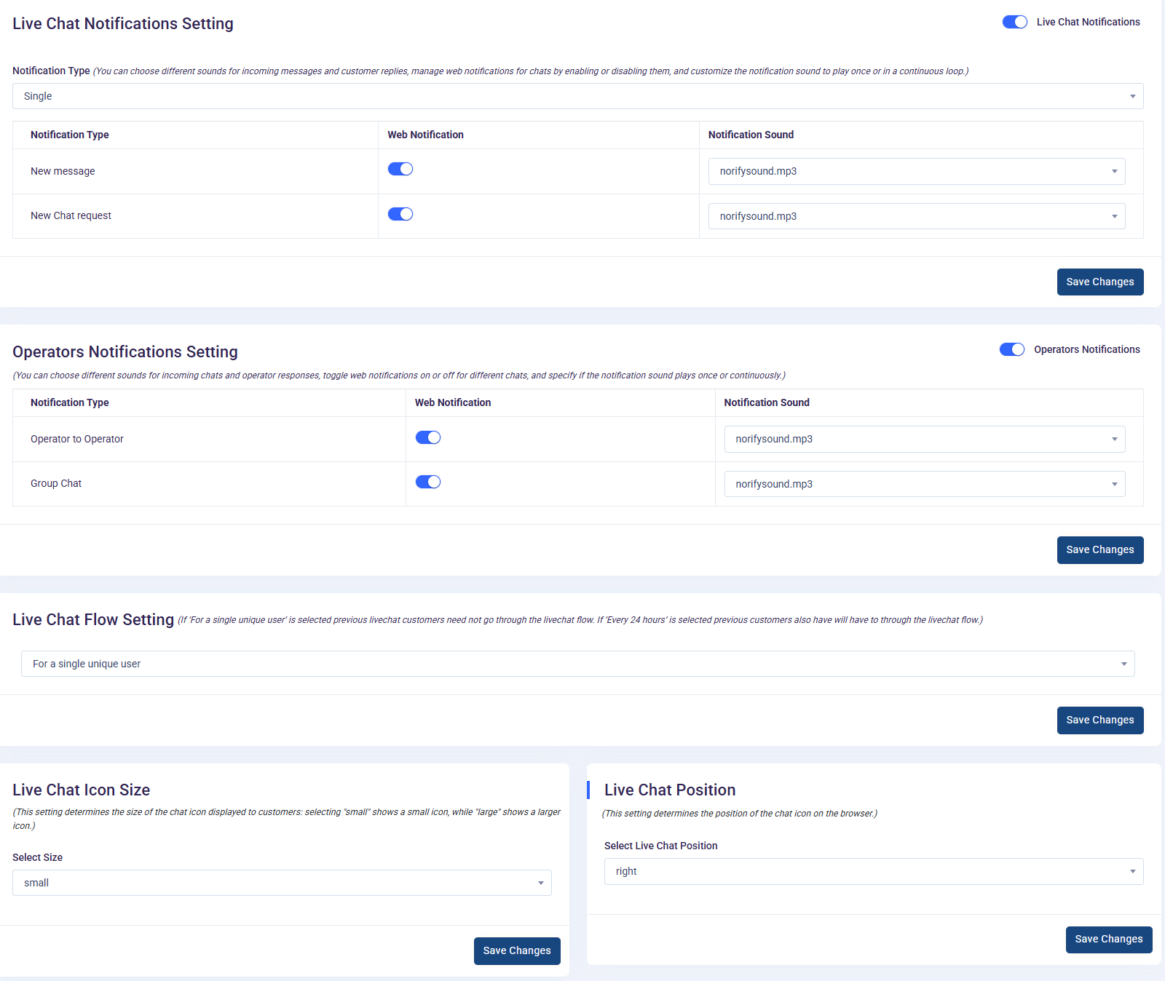
Task: Save changes for Live Chat Icon Size
Action: coord(516,950)
